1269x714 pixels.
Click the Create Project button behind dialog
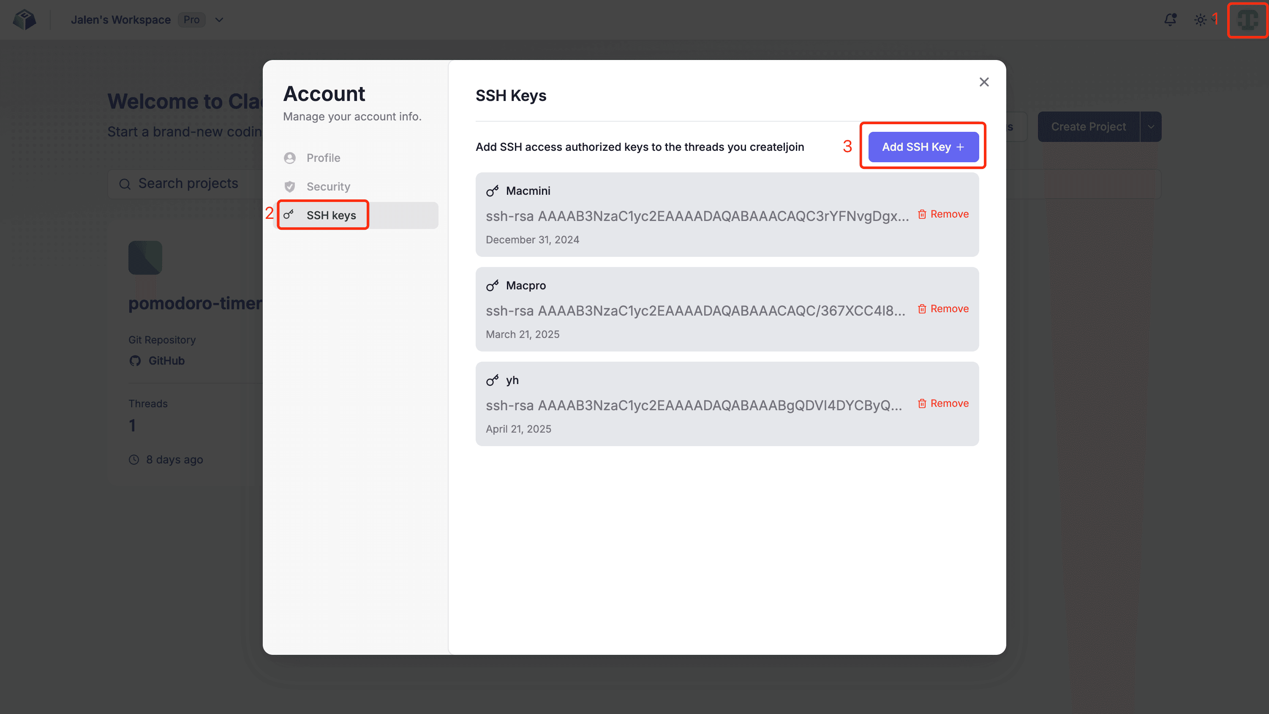pyautogui.click(x=1089, y=127)
